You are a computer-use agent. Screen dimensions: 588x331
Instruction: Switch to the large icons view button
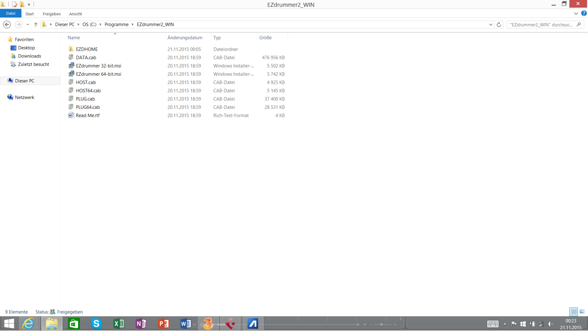pos(582,312)
